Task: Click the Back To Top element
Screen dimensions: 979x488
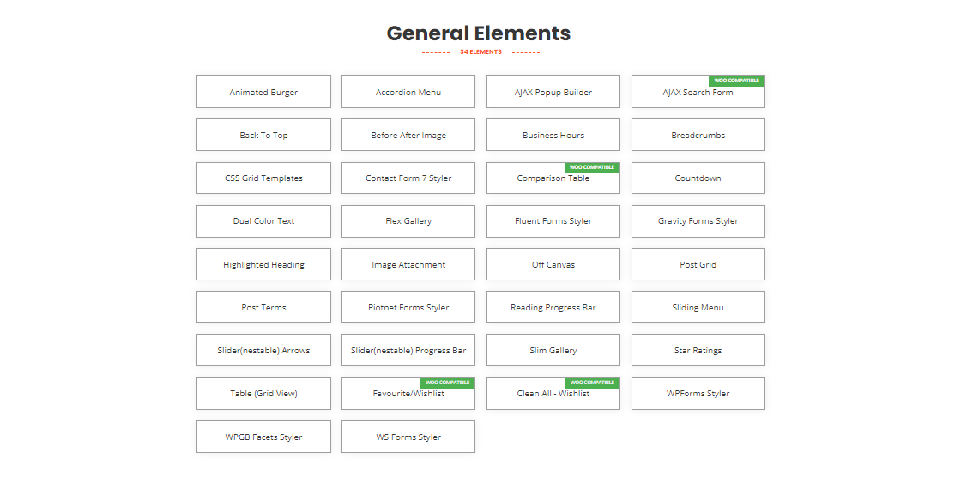Action: point(263,135)
